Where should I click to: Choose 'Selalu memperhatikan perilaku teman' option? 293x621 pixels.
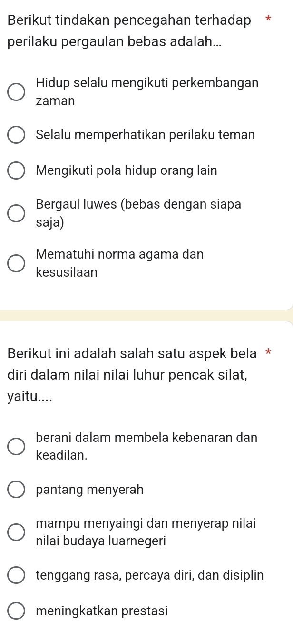pos(16,135)
